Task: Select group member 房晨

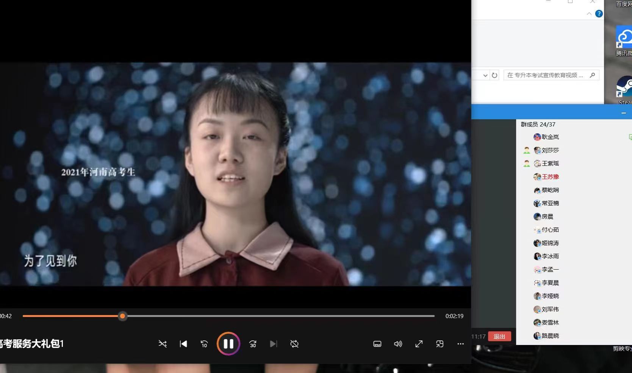Action: pyautogui.click(x=548, y=217)
